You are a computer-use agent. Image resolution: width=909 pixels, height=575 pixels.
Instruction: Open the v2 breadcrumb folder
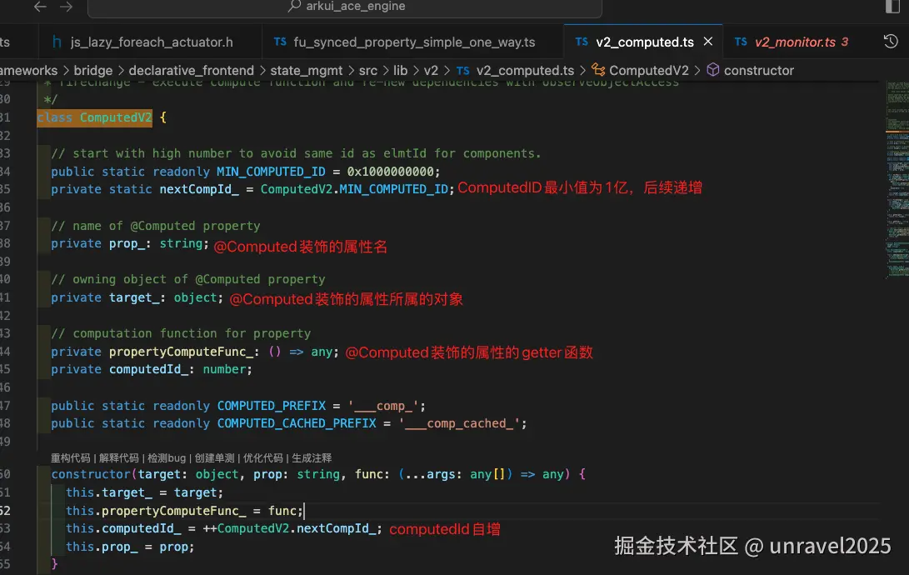431,71
